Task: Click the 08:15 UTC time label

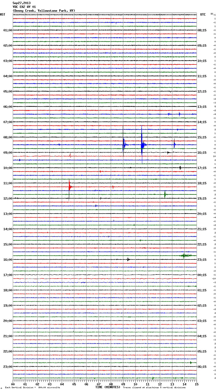Action: coord(202,30)
